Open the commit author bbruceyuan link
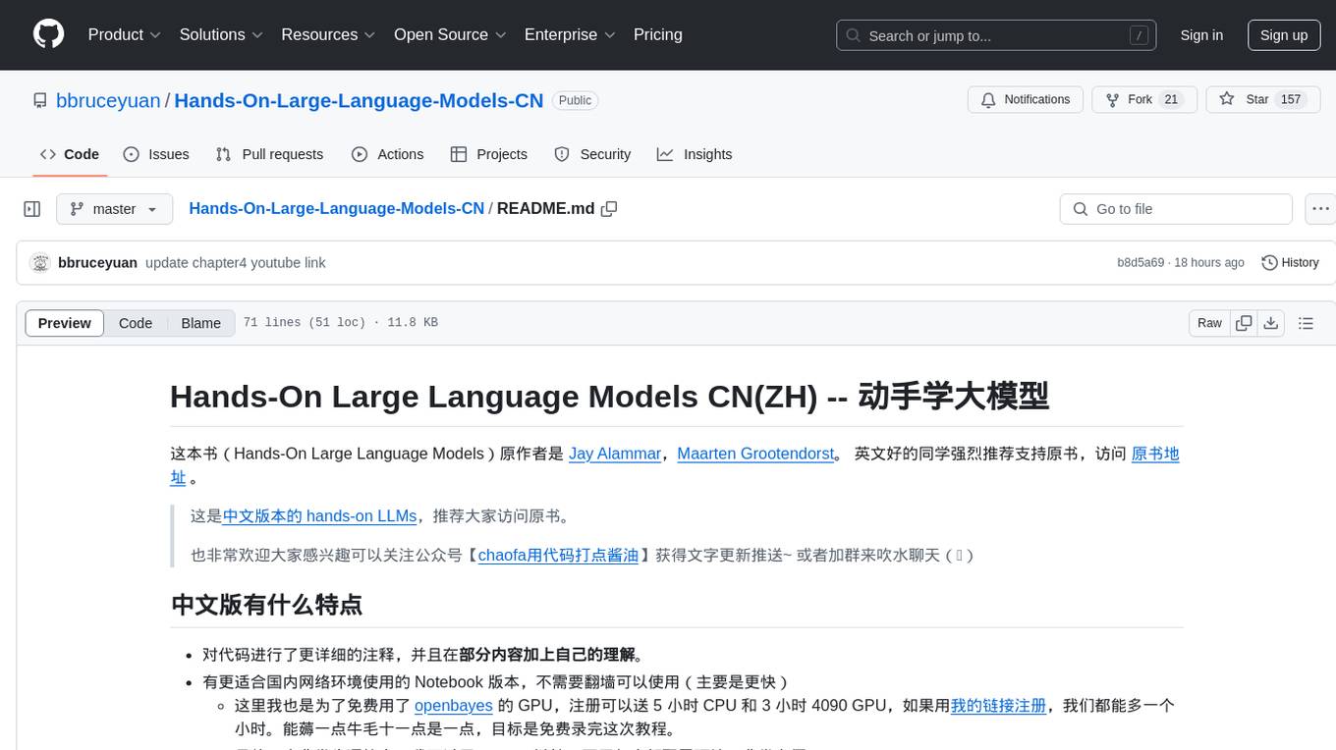The width and height of the screenshot is (1336, 750). pos(97,263)
